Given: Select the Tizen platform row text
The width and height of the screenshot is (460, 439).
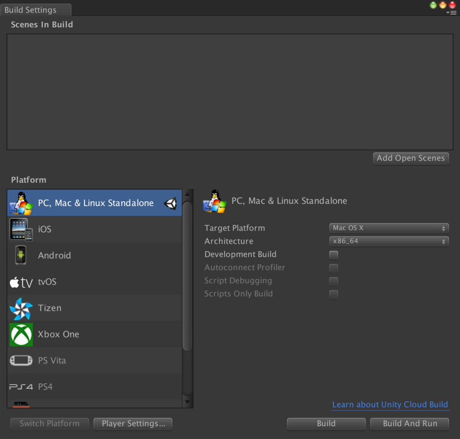Looking at the screenshot, I should [x=49, y=308].
